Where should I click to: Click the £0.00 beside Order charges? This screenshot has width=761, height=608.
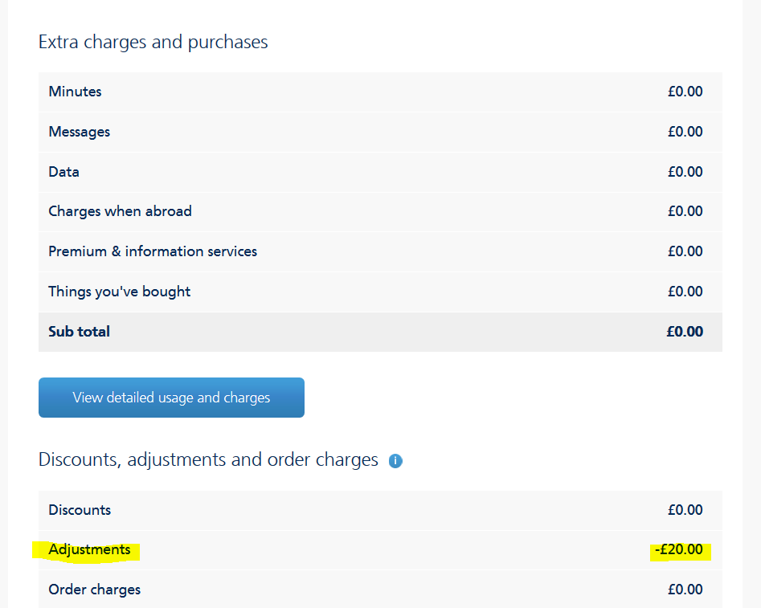[685, 589]
